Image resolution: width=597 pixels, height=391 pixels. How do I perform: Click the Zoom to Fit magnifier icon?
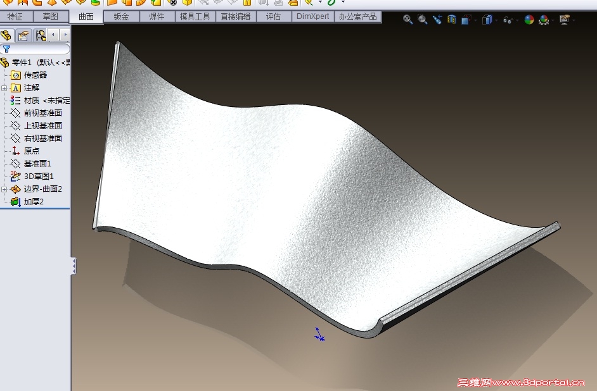(408, 20)
